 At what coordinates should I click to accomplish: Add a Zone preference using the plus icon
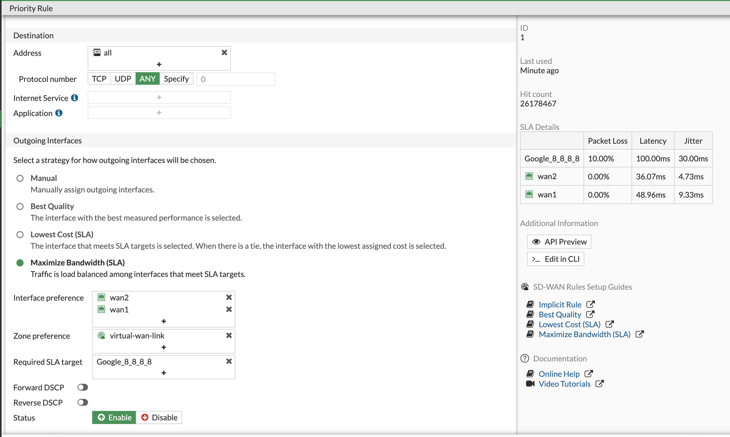pos(163,347)
